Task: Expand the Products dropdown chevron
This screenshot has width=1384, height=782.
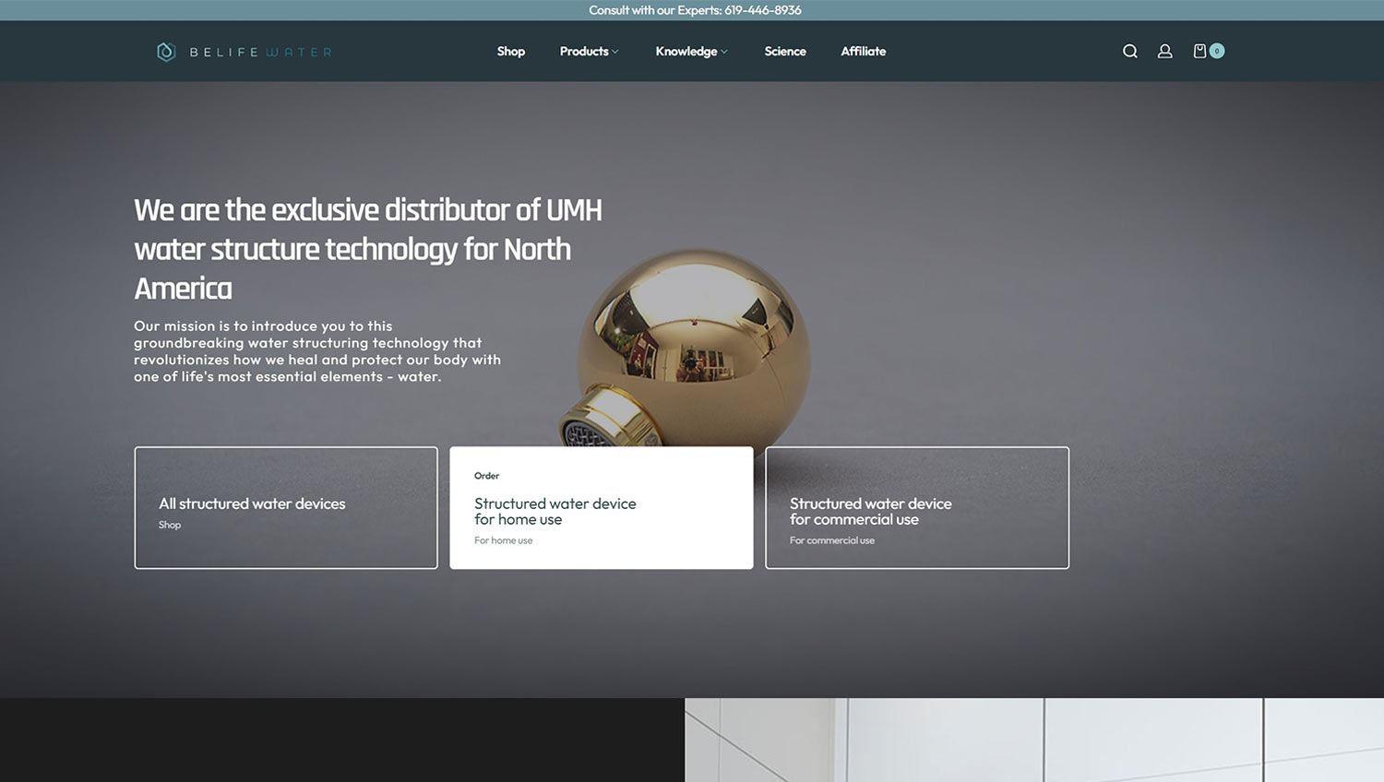Action: 615,53
